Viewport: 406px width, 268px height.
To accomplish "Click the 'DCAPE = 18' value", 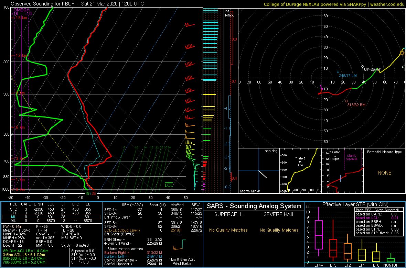I will click(12, 242).
